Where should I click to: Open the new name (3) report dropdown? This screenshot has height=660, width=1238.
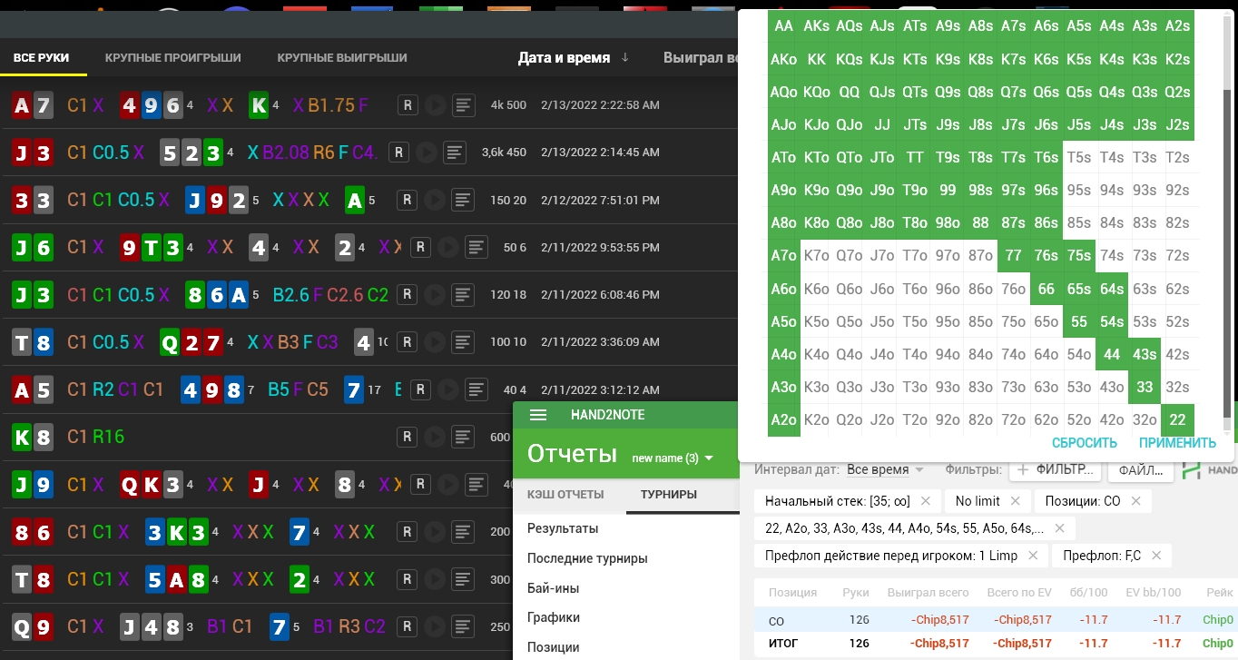click(673, 458)
